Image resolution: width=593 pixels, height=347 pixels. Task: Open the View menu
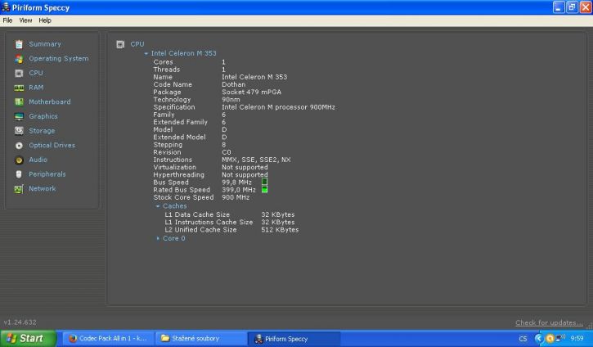tap(25, 20)
